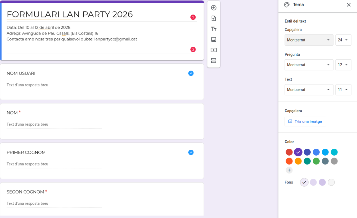Screen dimensions: 357x218
Task: Click the import questions icon
Action: pos(214,18)
